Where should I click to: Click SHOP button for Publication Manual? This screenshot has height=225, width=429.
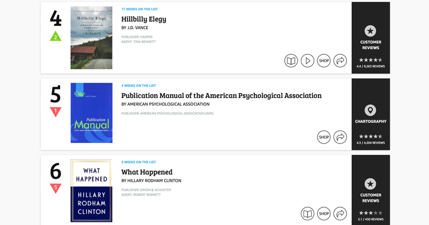pos(324,137)
